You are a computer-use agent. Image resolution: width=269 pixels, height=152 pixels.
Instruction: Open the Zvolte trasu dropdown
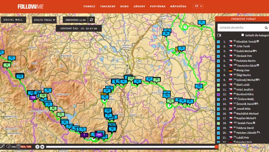(44, 20)
